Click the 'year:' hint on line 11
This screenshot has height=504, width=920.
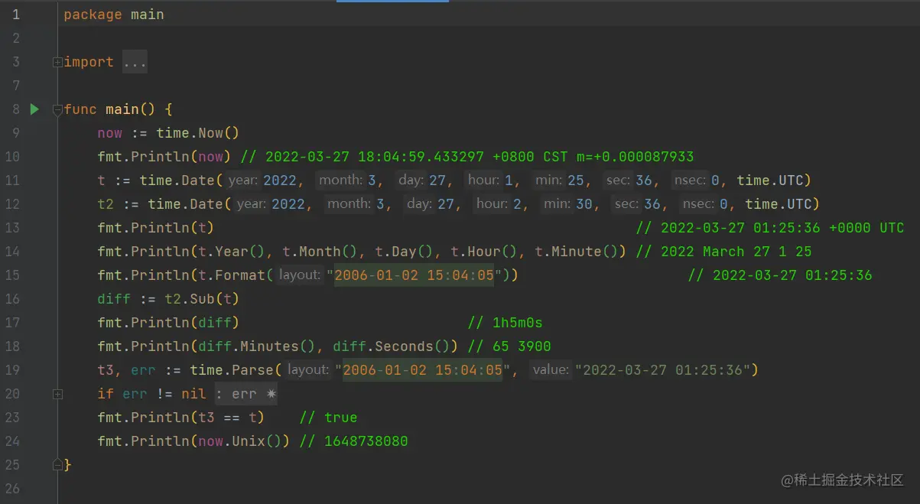pyautogui.click(x=244, y=180)
